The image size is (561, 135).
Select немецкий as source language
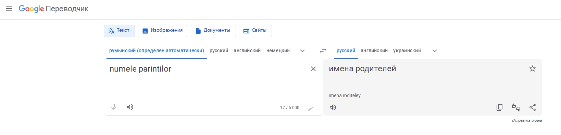278,50
